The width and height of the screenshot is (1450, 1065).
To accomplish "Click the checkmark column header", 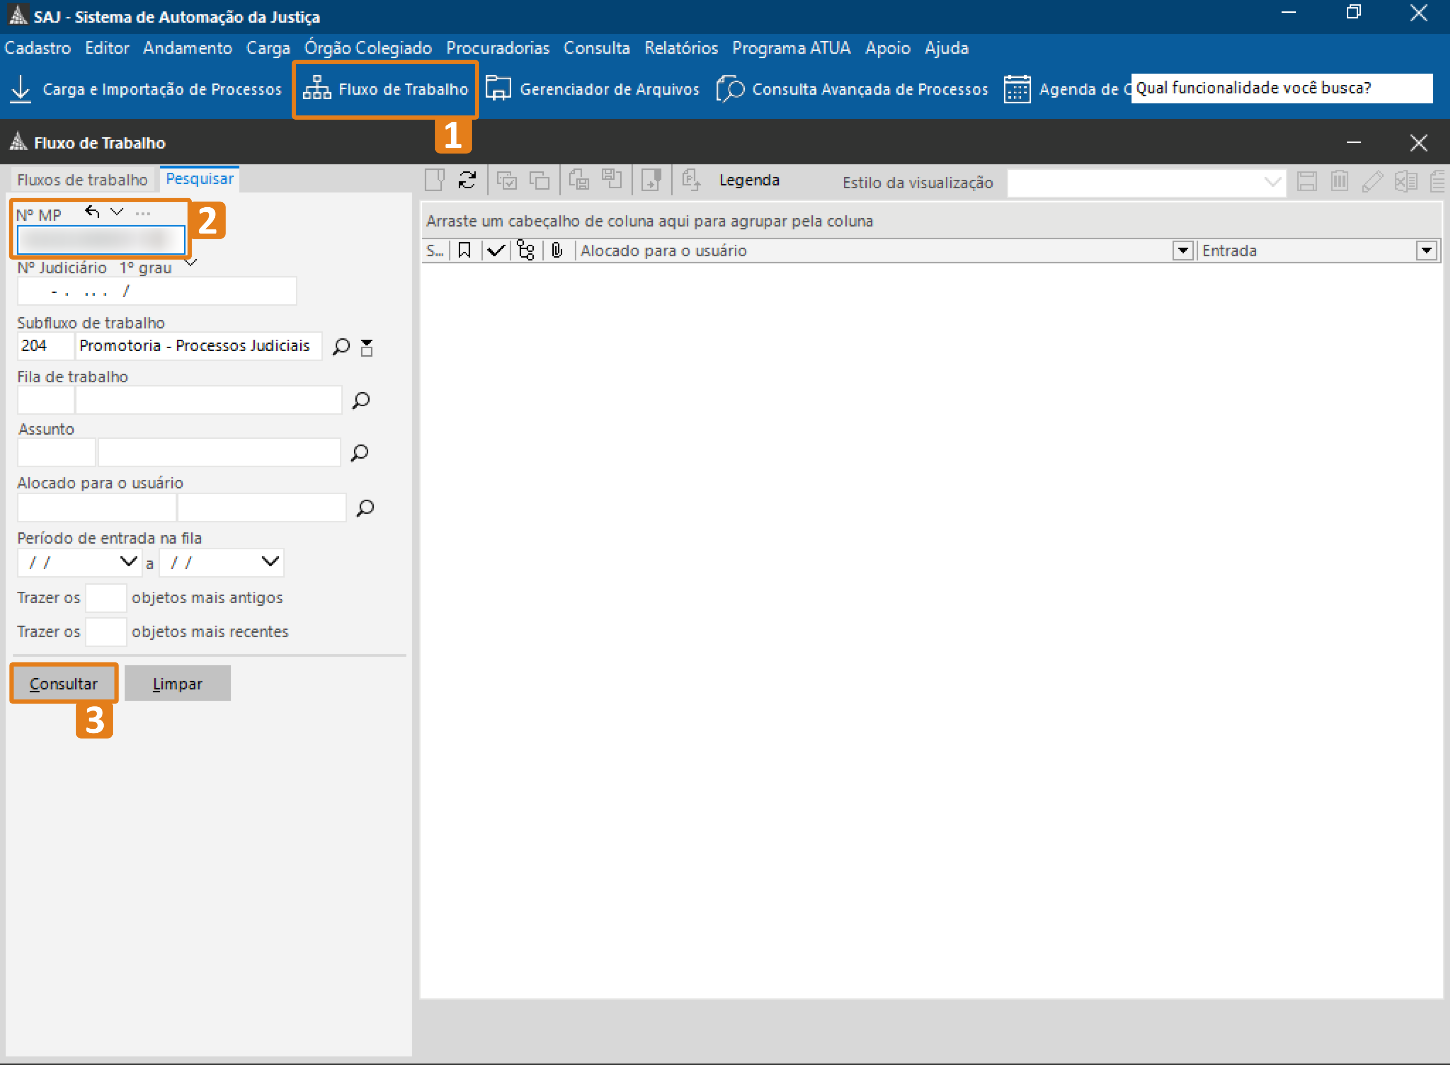I will coord(496,251).
